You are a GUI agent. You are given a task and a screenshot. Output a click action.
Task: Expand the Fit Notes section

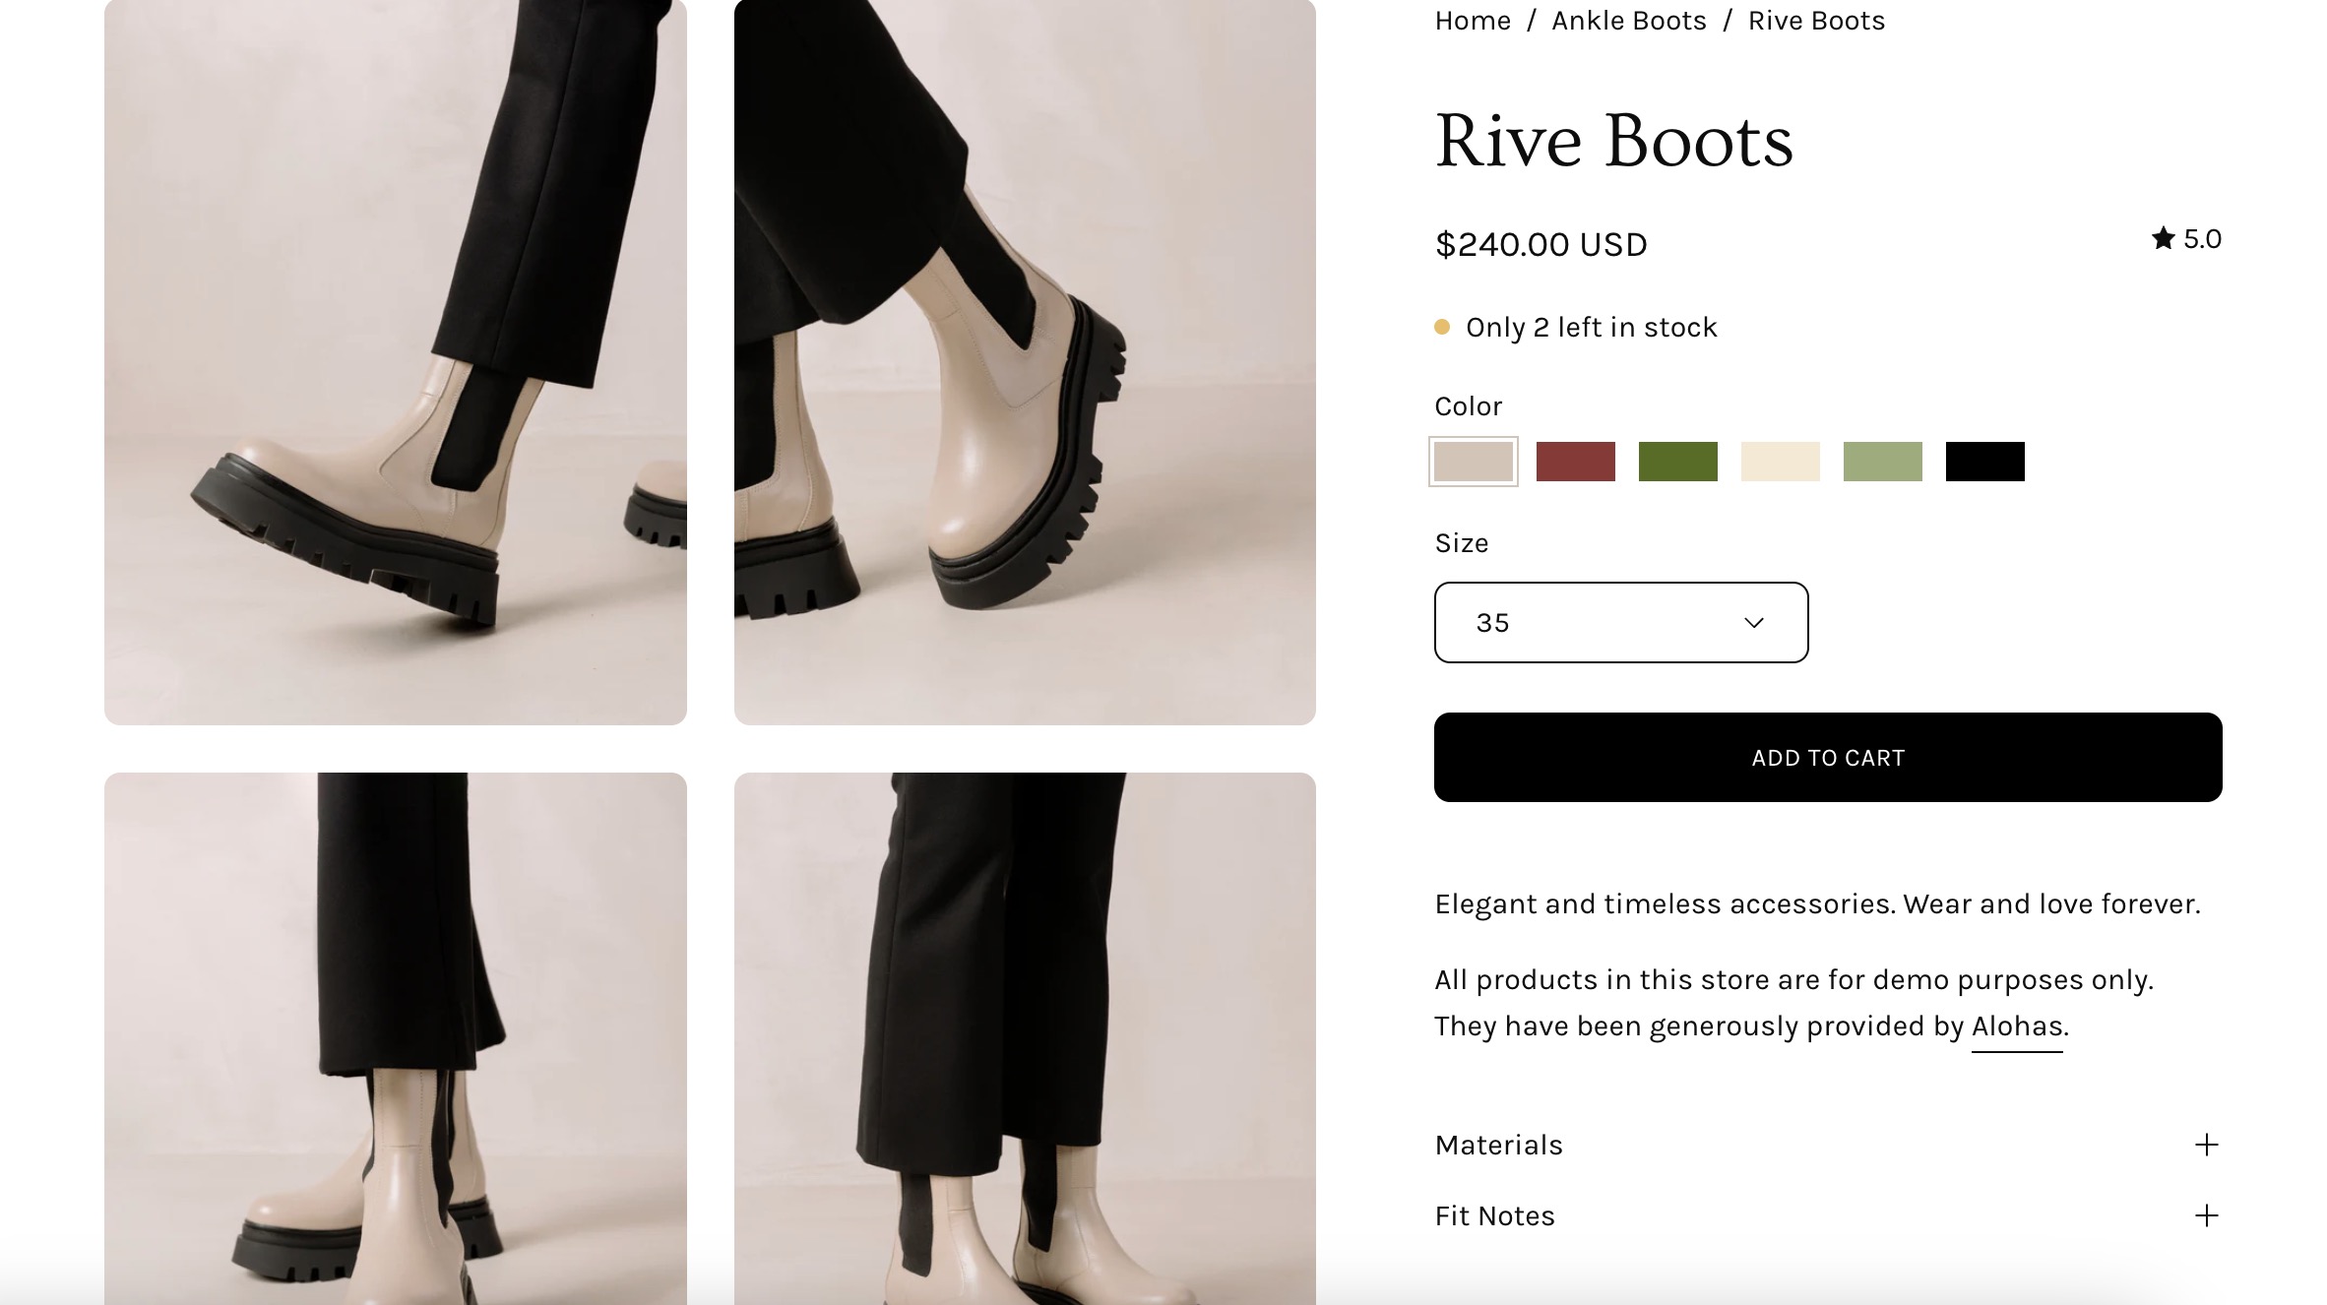pos(1494,1215)
